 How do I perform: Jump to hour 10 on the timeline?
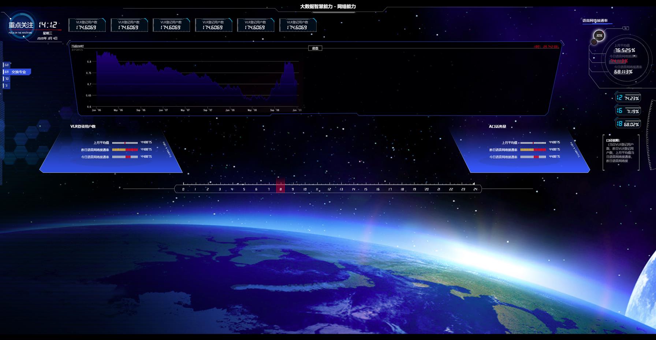(x=305, y=189)
